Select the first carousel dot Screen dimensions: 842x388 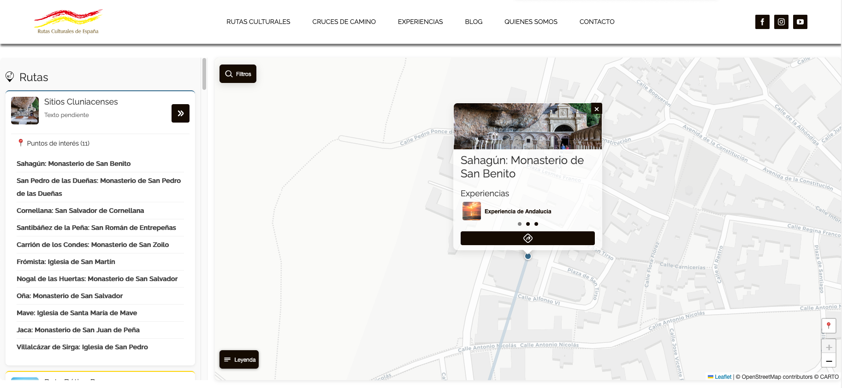tap(520, 224)
